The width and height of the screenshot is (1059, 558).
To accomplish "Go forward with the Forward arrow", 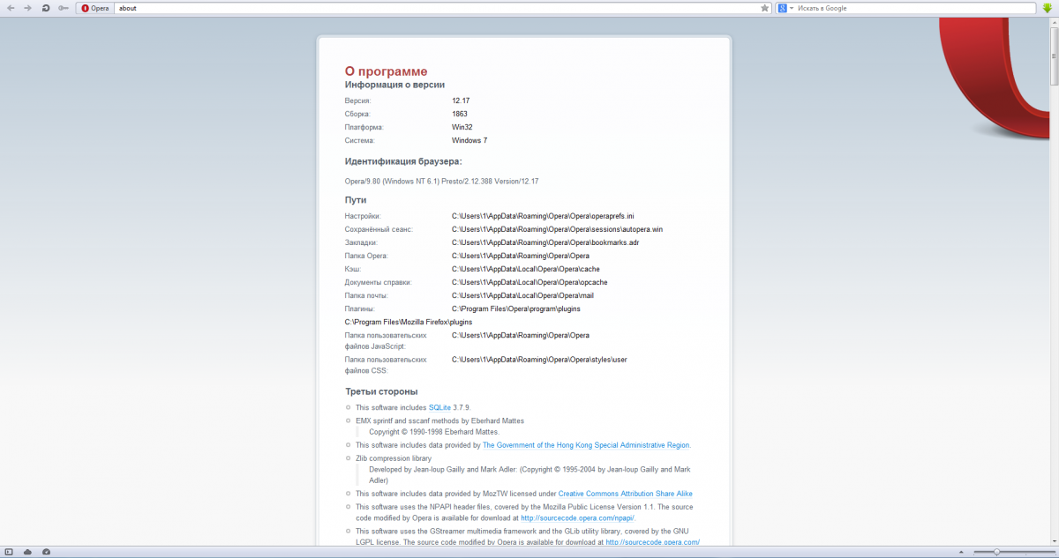I will pyautogui.click(x=28, y=8).
